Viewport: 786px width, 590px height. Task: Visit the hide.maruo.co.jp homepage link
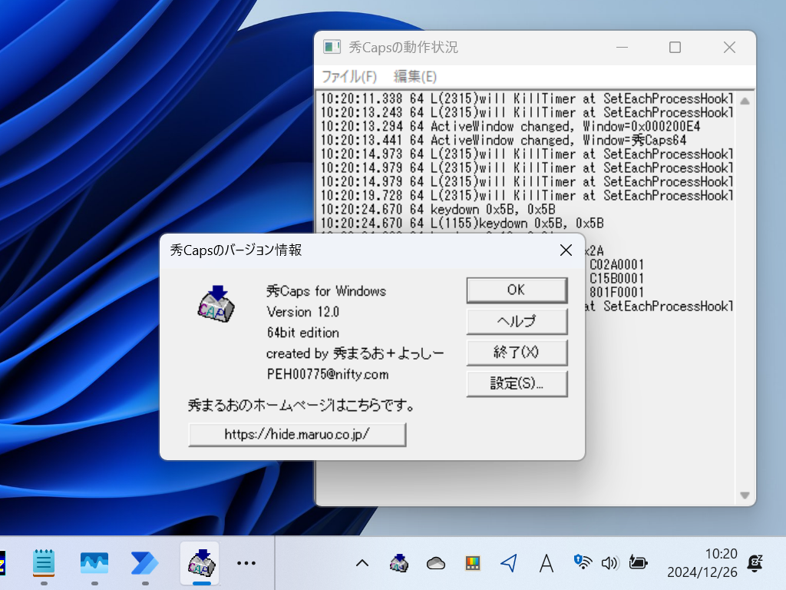[x=297, y=434]
